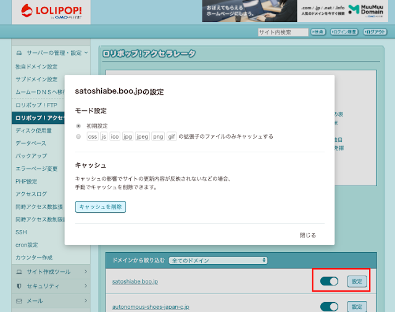Click the shield icon beside セキュリティ
Image resolution: width=395 pixels, height=312 pixels.
19,286
